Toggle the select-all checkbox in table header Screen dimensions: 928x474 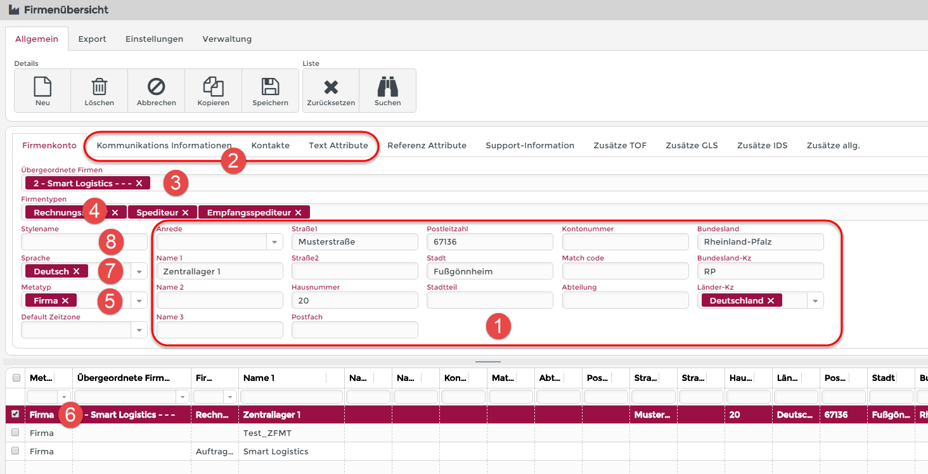tap(16, 378)
